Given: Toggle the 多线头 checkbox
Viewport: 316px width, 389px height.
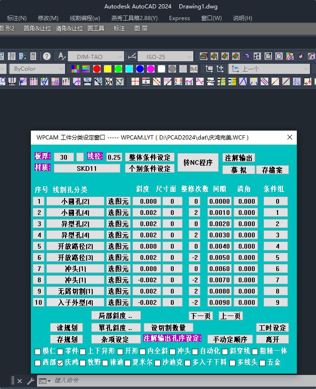Looking at the screenshot, I should click(232, 363).
